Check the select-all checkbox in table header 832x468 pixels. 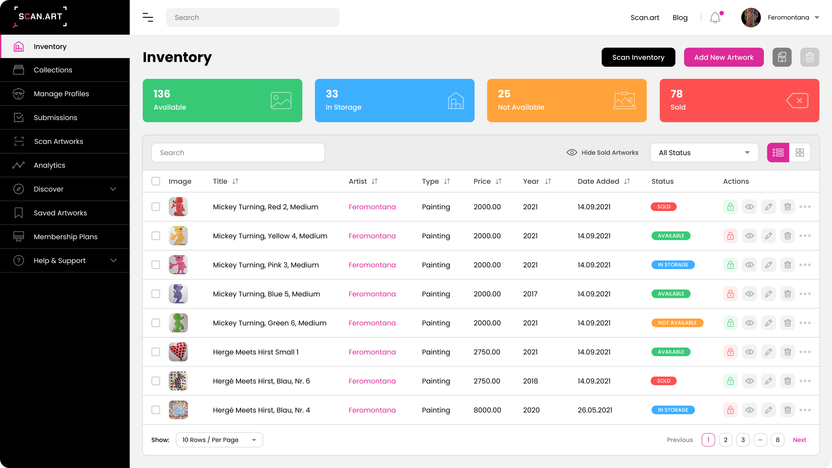[156, 181]
